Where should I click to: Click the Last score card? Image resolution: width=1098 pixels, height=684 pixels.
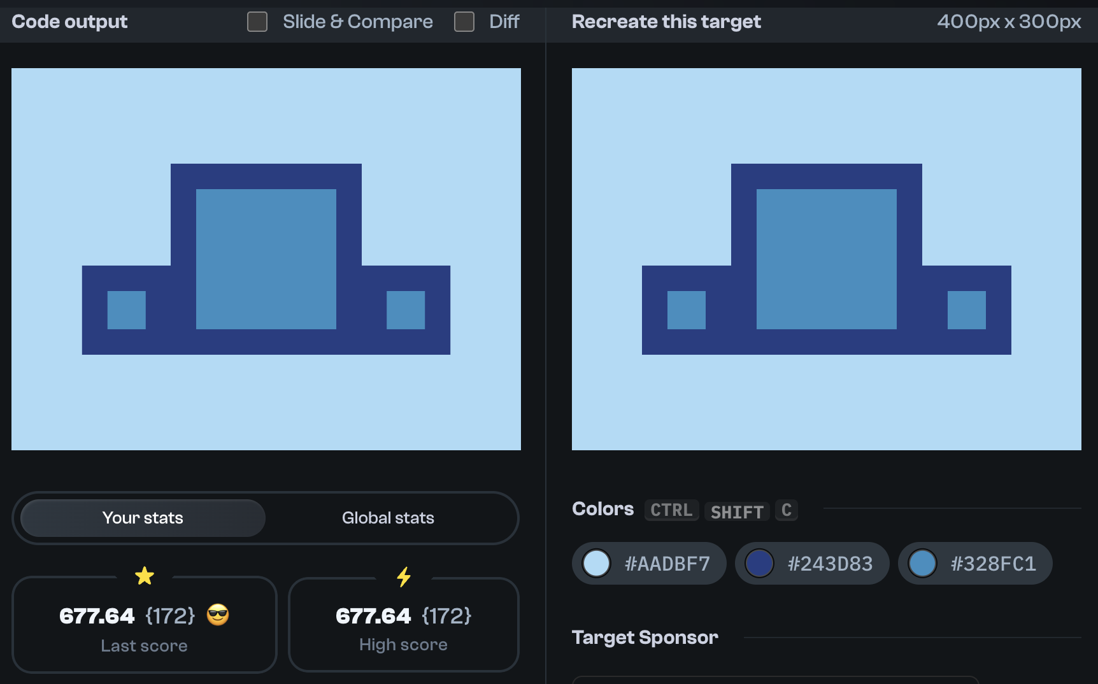tap(145, 625)
